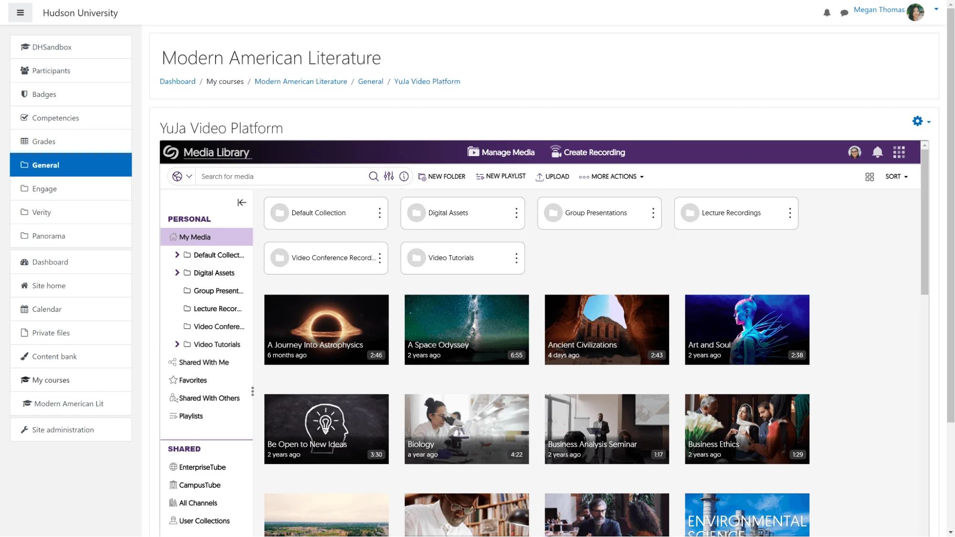This screenshot has width=955, height=537.
Task: Open A Journey Into Astrophysics video
Action: coord(326,329)
